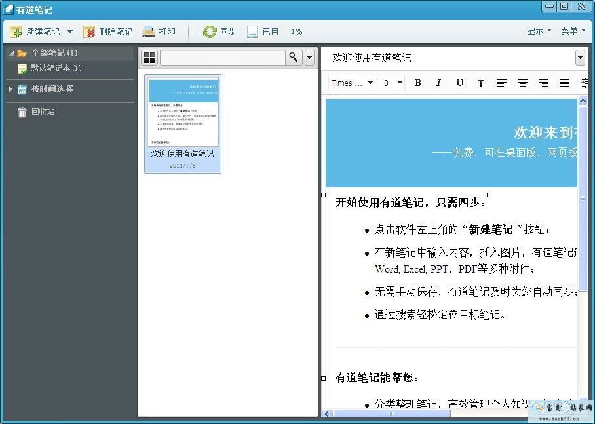
Task: Click bullet text 无需手动保存
Action: click(x=406, y=292)
